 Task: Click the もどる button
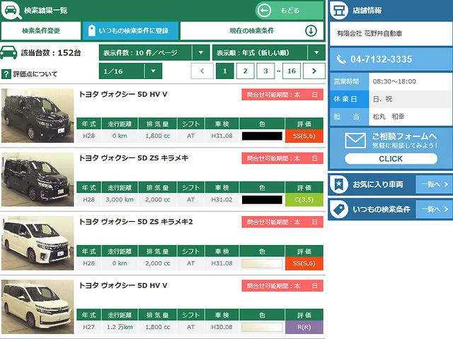289,11
